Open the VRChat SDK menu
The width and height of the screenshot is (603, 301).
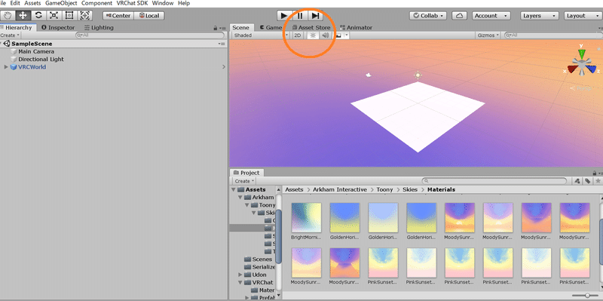coord(133,3)
